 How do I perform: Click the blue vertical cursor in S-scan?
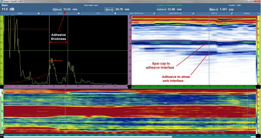(x=209, y=65)
